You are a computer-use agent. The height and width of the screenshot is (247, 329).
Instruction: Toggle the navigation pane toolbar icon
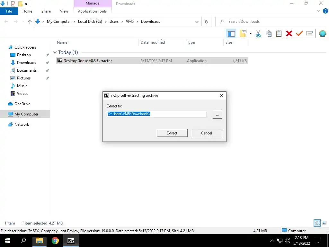click(231, 33)
